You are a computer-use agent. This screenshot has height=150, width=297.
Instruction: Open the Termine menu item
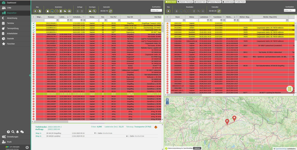click(15, 23)
